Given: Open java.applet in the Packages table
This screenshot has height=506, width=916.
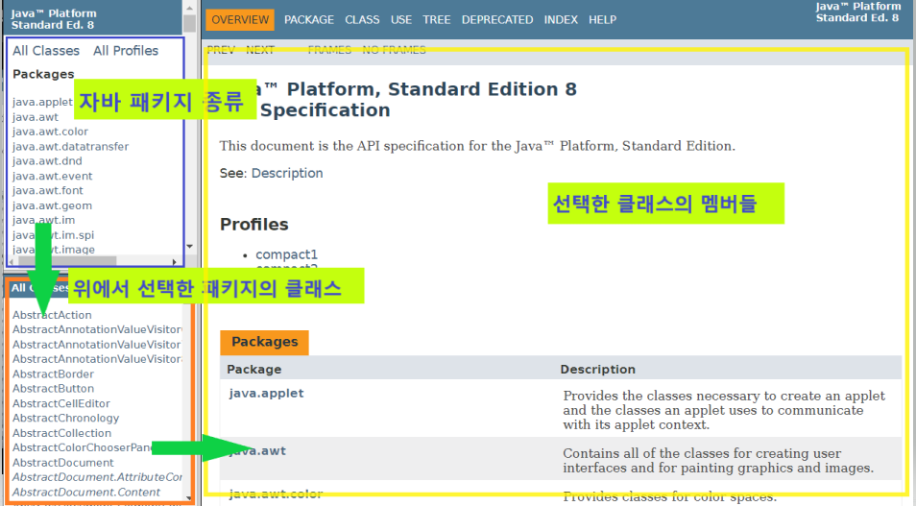Looking at the screenshot, I should [266, 394].
